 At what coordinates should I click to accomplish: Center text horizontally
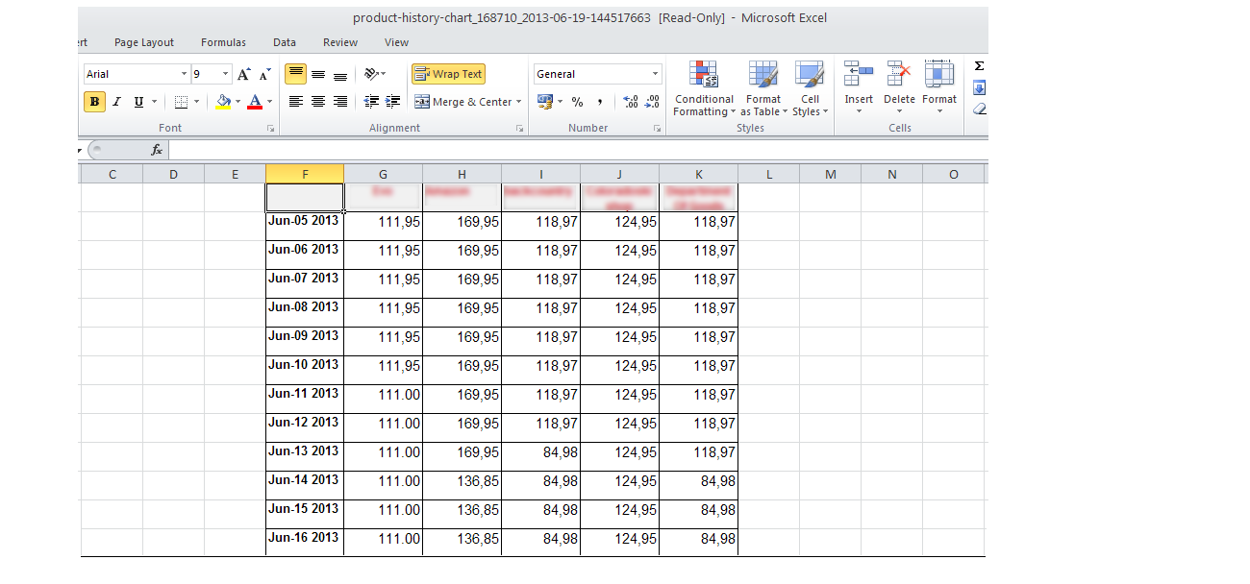[318, 102]
